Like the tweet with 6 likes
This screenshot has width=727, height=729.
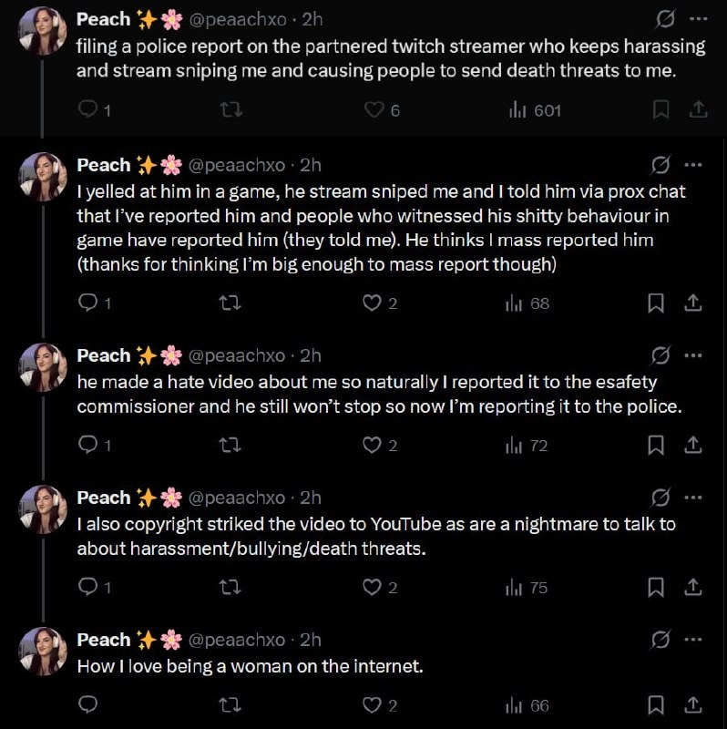click(374, 109)
